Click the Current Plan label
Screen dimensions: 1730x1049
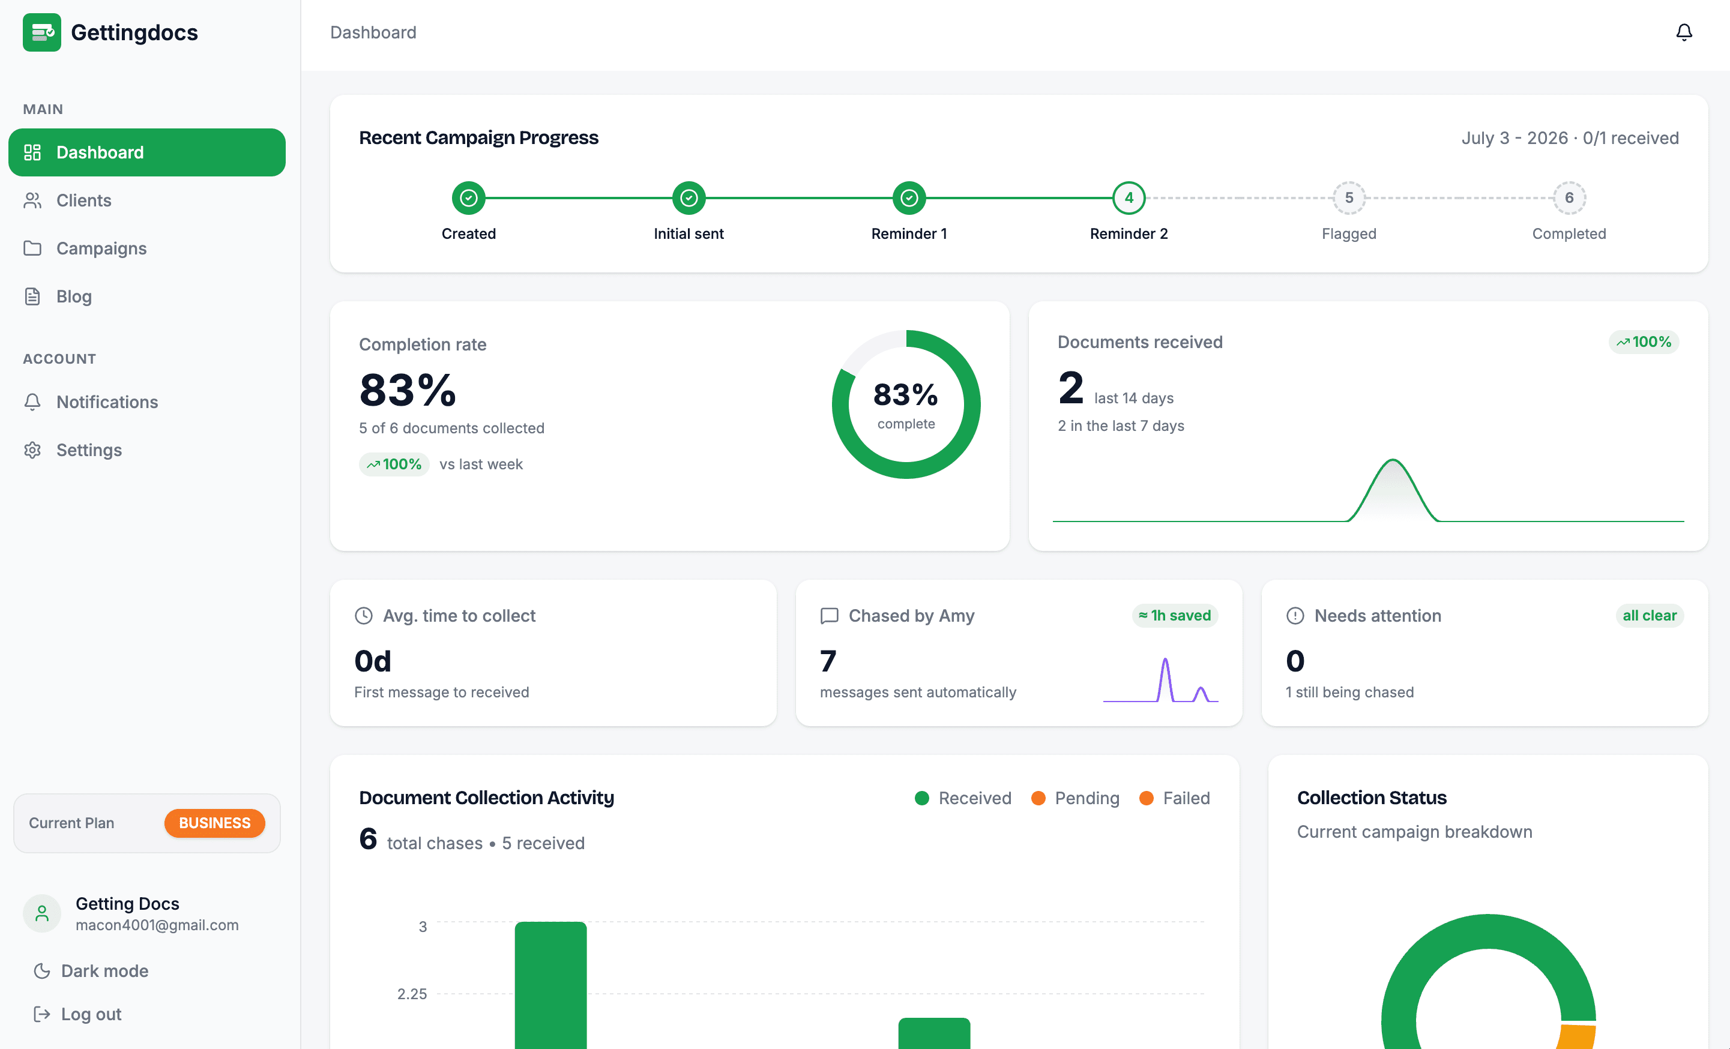coord(71,823)
